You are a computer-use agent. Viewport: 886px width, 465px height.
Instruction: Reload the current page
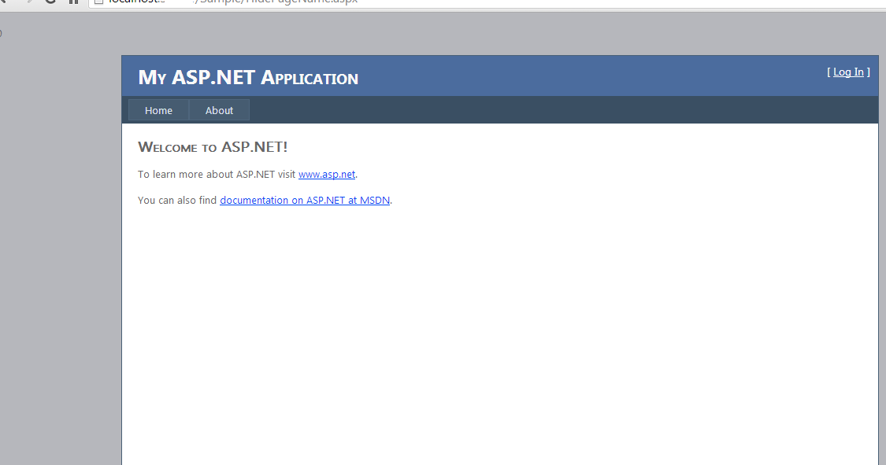pos(51,1)
